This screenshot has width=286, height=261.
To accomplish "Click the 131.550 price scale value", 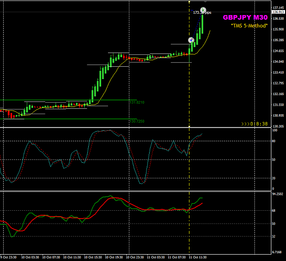I will tap(278, 105).
